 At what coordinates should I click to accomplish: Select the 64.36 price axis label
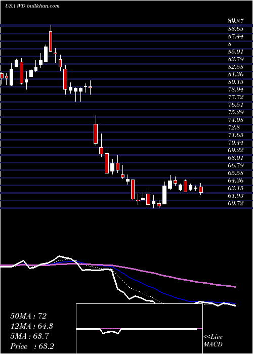[235, 181]
